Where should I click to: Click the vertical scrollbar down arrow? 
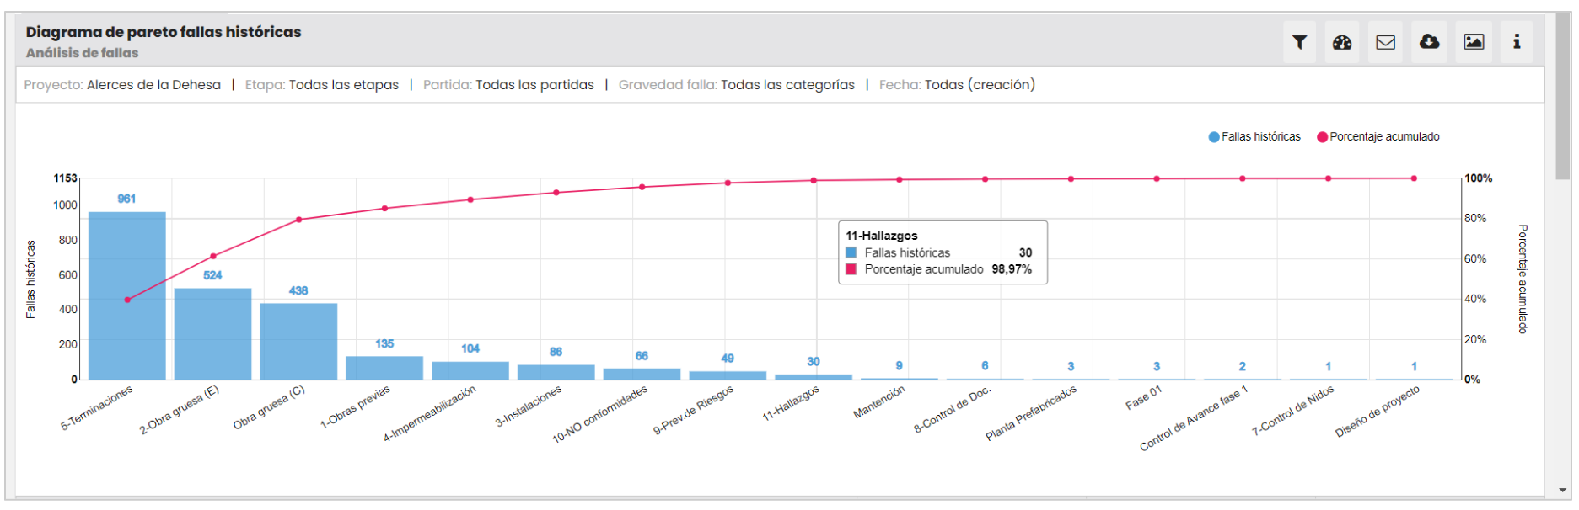[1563, 490]
